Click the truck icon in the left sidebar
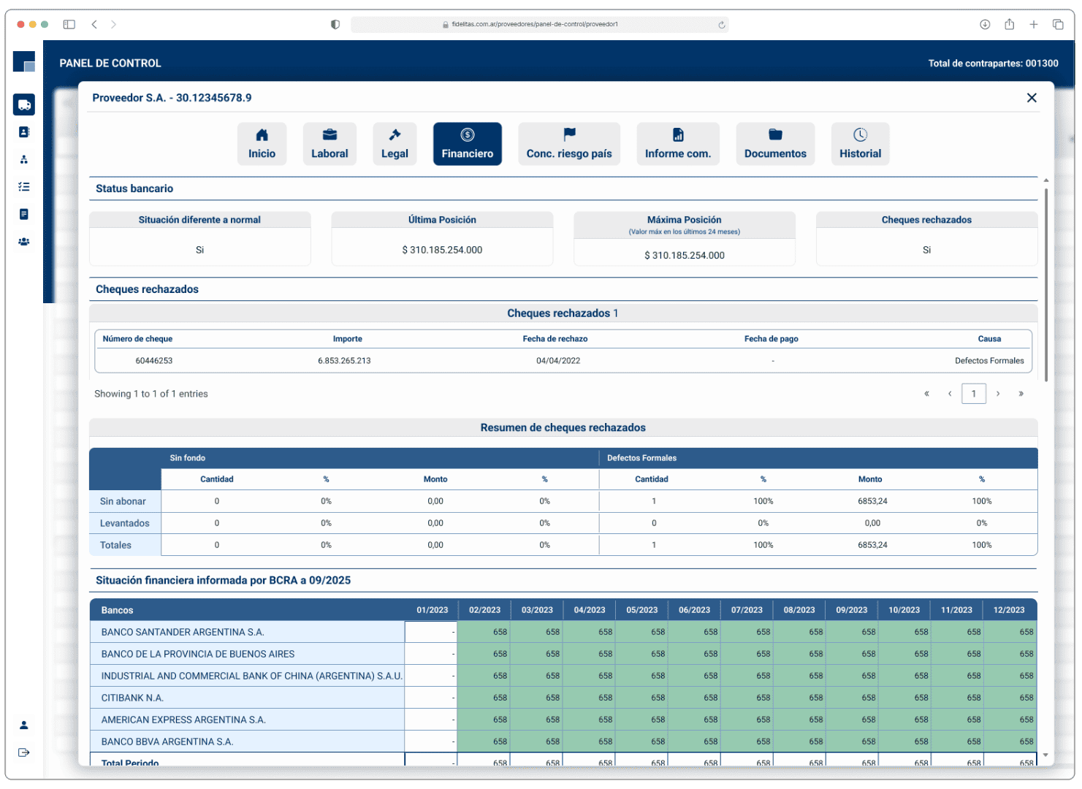Image resolution: width=1082 pixels, height=789 pixels. [24, 104]
